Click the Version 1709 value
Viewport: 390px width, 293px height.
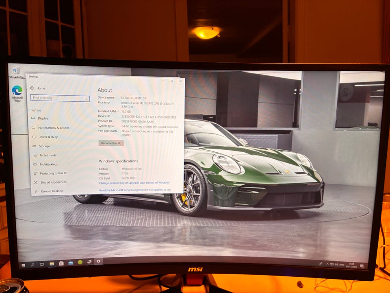[x=125, y=173]
